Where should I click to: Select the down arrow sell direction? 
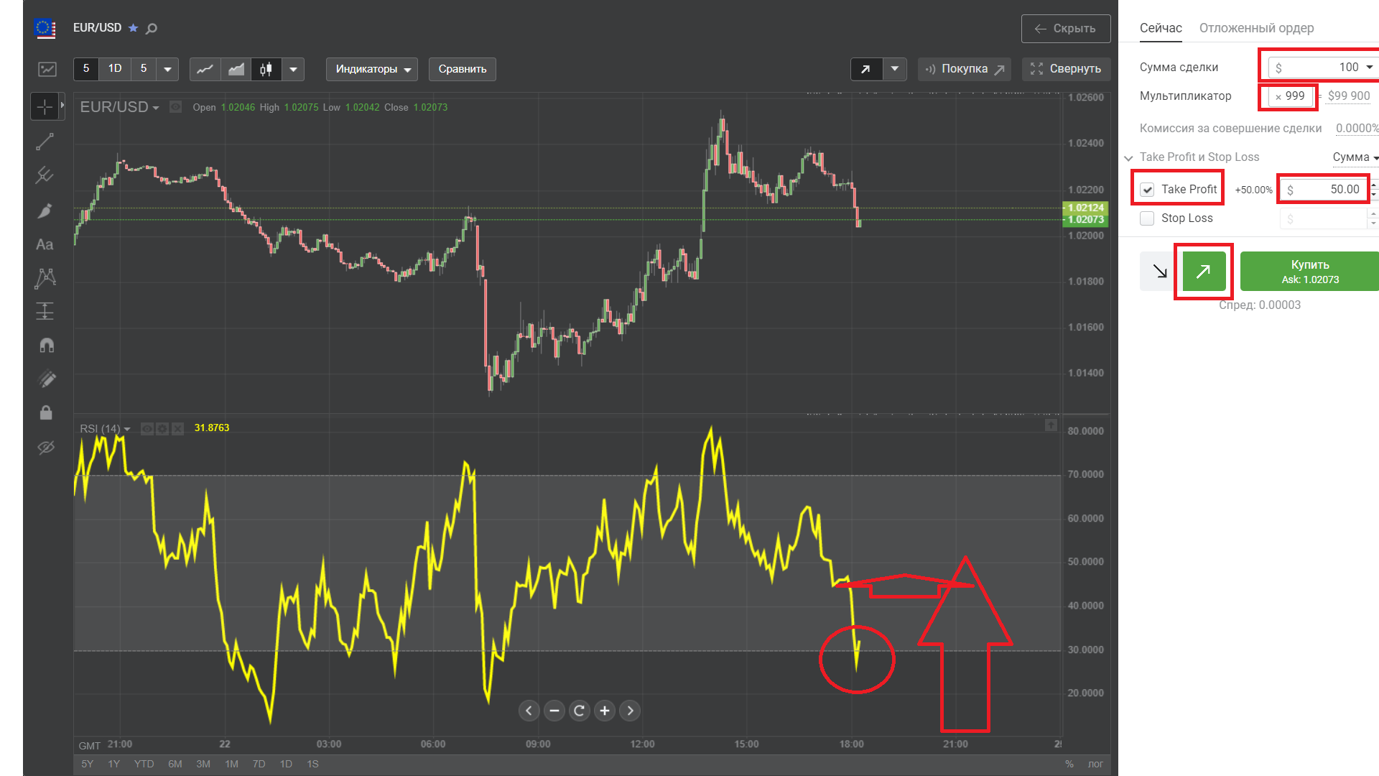pos(1159,271)
